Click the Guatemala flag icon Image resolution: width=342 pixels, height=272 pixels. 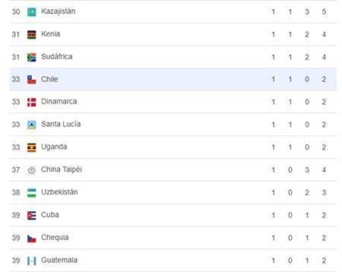32,260
